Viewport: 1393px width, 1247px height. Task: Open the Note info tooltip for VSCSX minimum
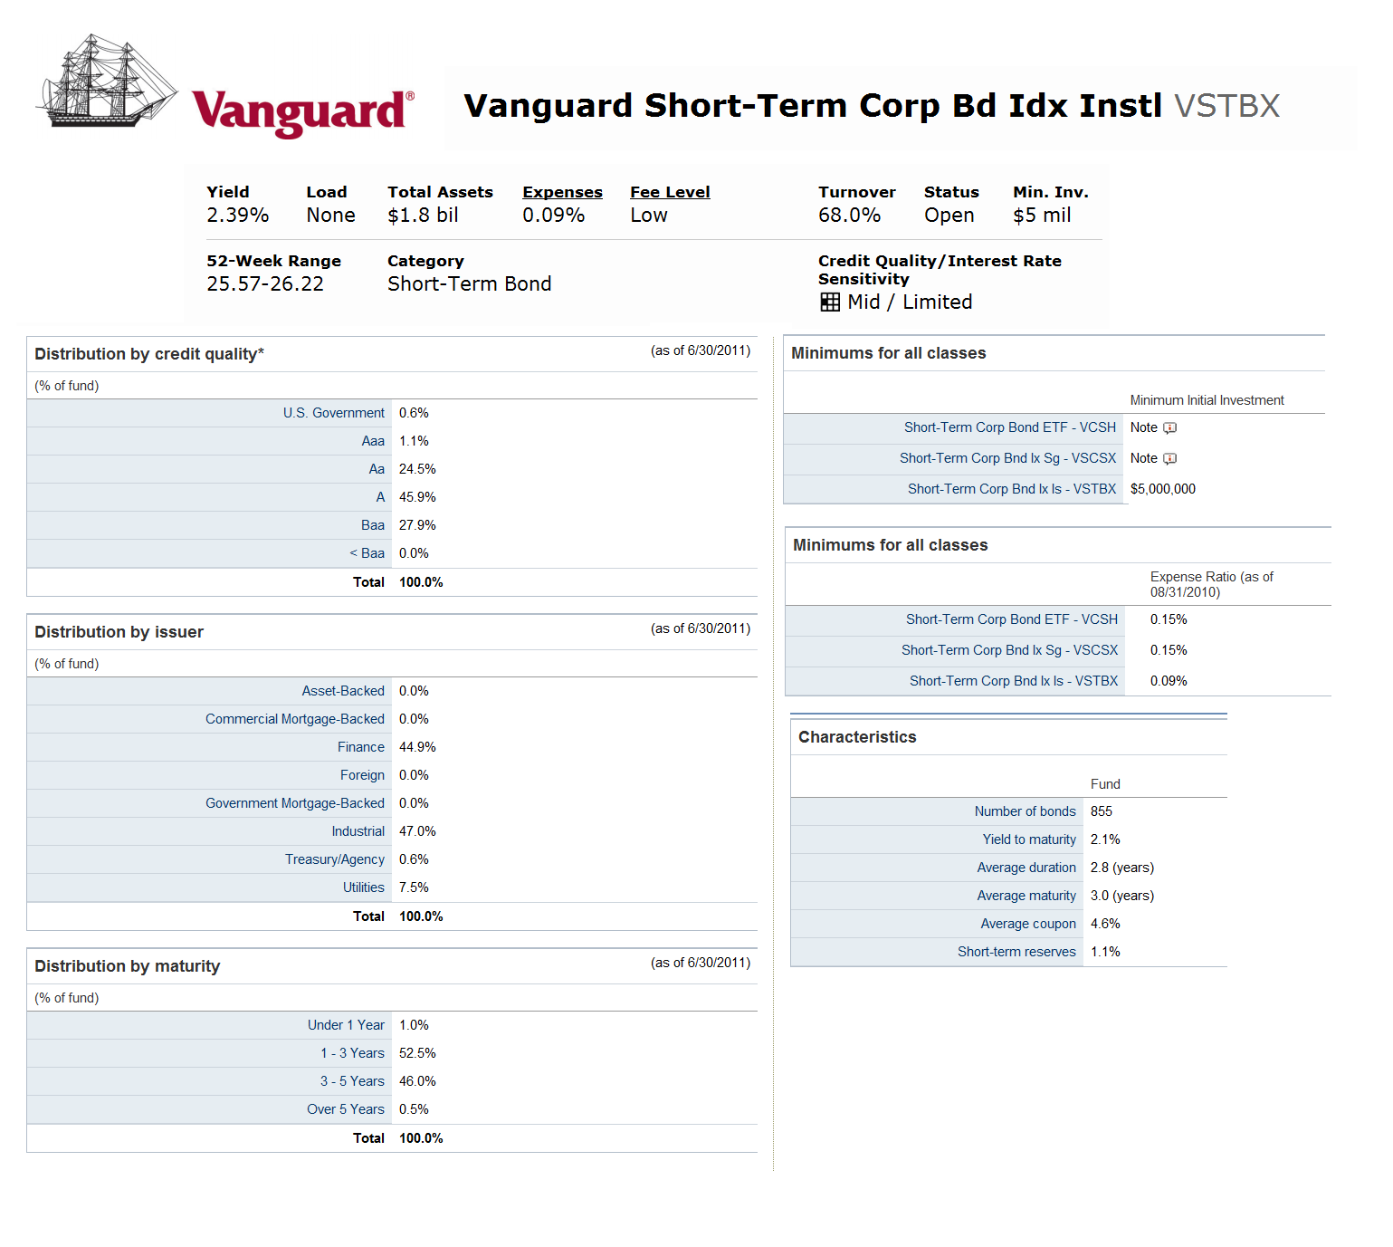point(1169,458)
